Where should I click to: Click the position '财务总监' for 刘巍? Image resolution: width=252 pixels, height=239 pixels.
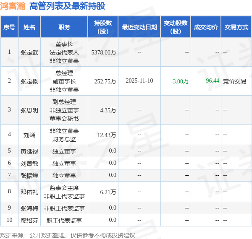[64, 139]
